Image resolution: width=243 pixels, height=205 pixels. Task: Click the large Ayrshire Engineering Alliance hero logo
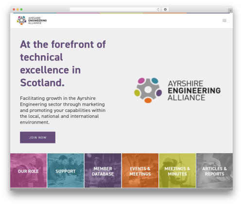point(177,90)
